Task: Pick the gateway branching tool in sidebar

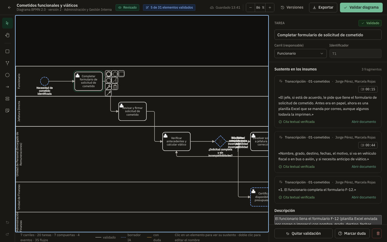Action: (8, 63)
